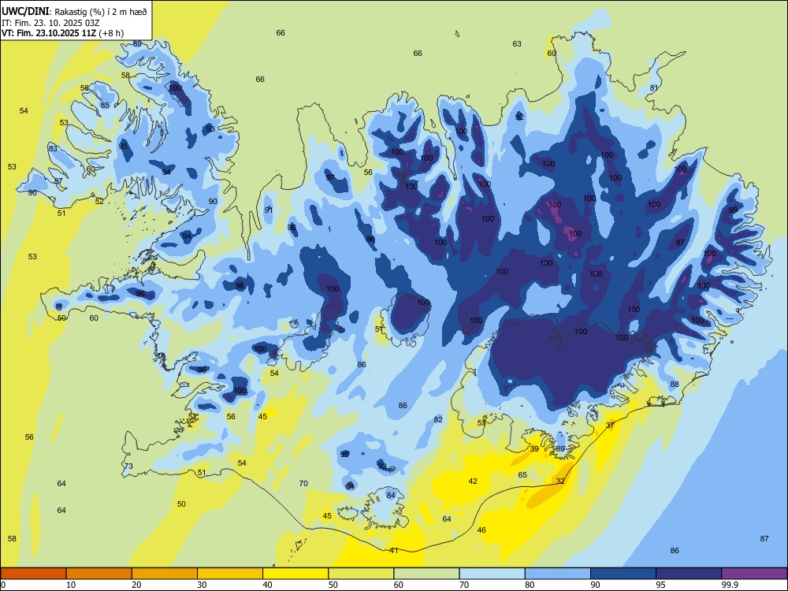Click the humidity value '39' on the map
Image resolution: width=788 pixels, height=591 pixels.
point(534,449)
